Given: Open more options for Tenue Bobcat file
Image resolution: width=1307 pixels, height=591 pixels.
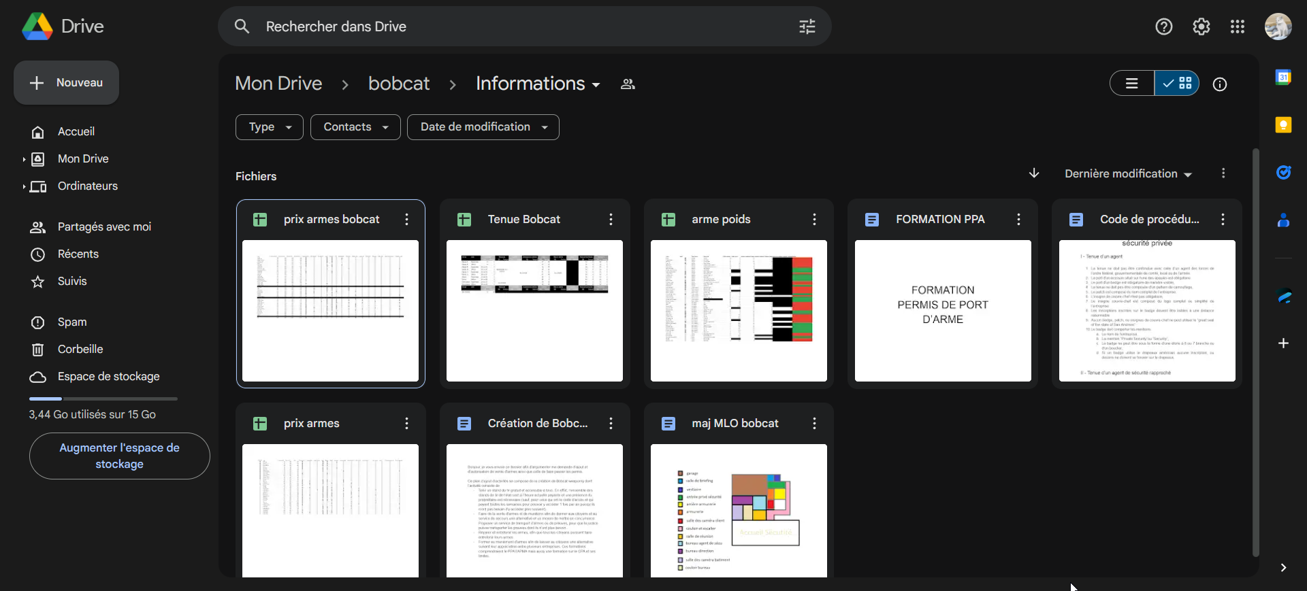Looking at the screenshot, I should pos(611,219).
